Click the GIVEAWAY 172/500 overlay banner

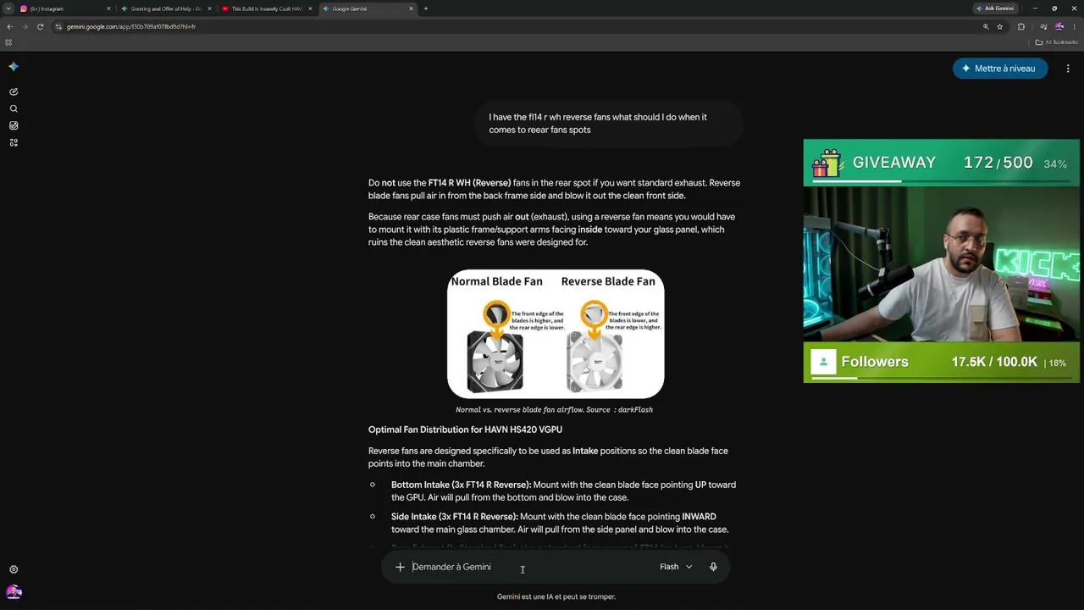coord(941,164)
